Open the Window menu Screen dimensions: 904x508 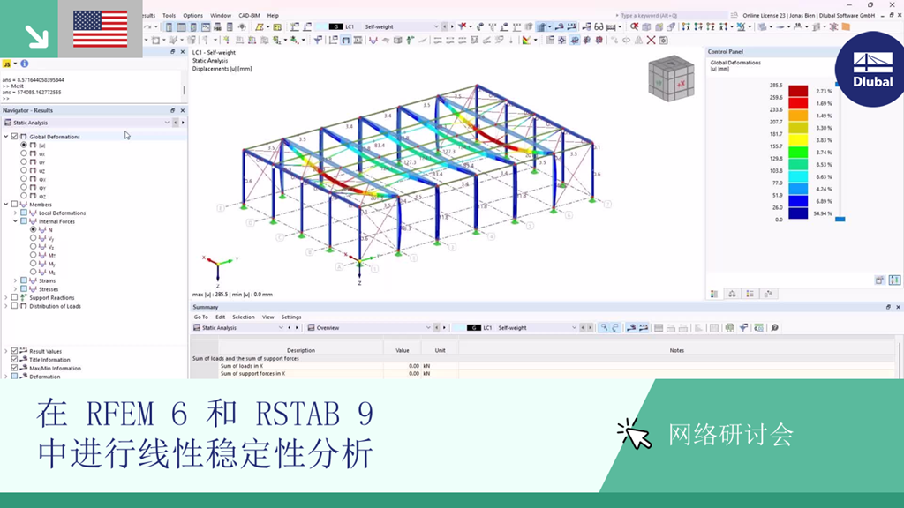(x=220, y=16)
